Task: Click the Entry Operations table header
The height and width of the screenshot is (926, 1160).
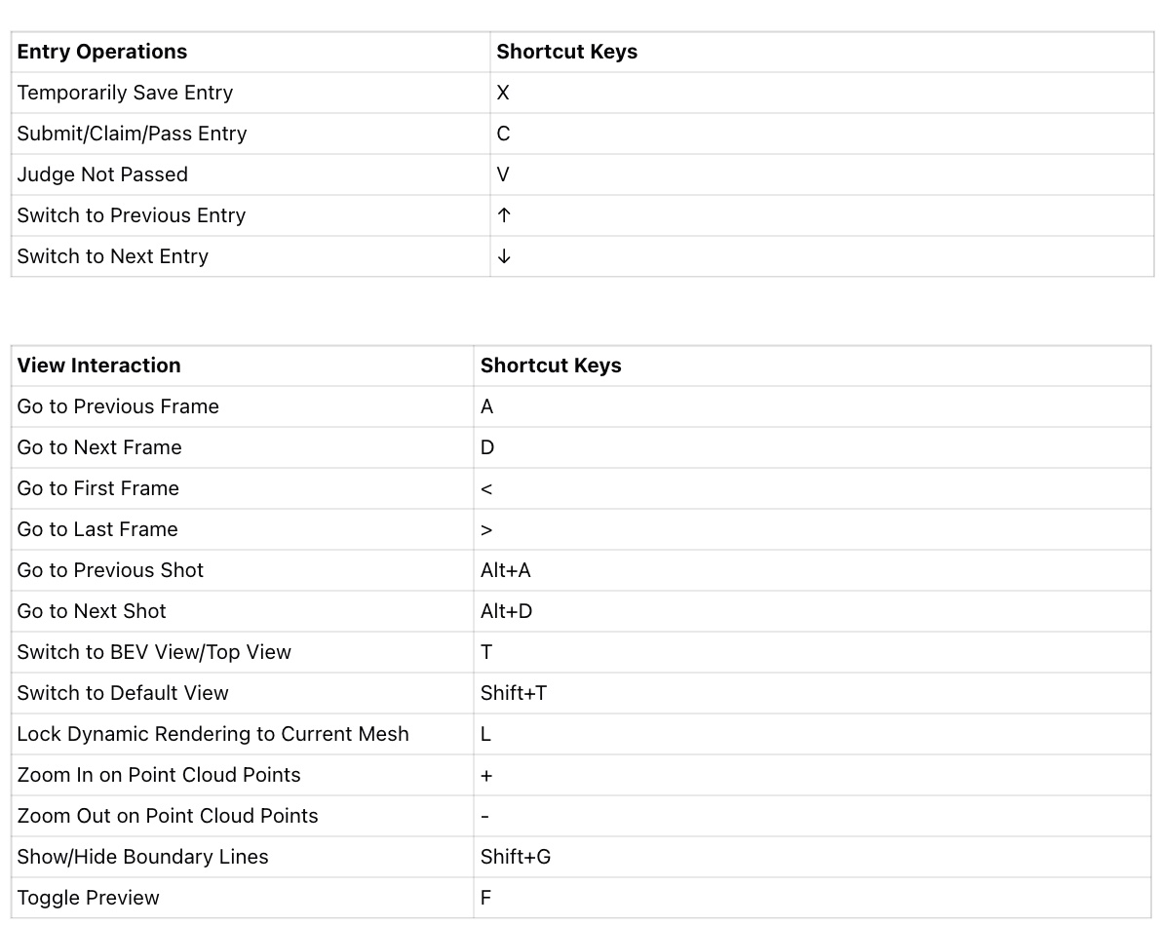Action: click(x=102, y=52)
